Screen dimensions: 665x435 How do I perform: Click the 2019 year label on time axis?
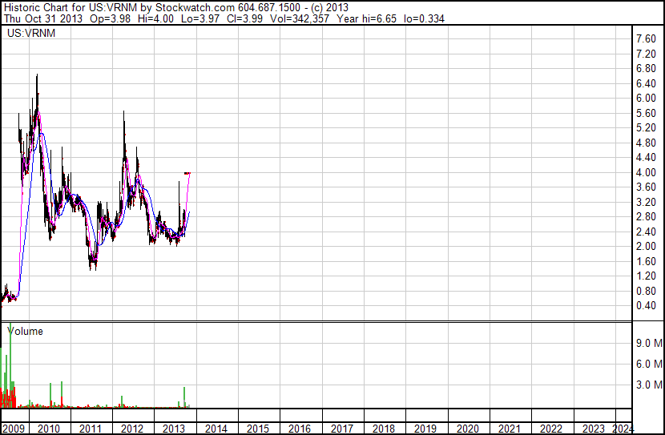(425, 429)
